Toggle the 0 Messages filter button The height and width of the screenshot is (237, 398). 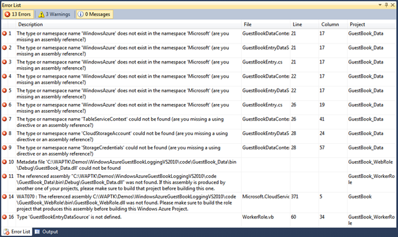[95, 14]
